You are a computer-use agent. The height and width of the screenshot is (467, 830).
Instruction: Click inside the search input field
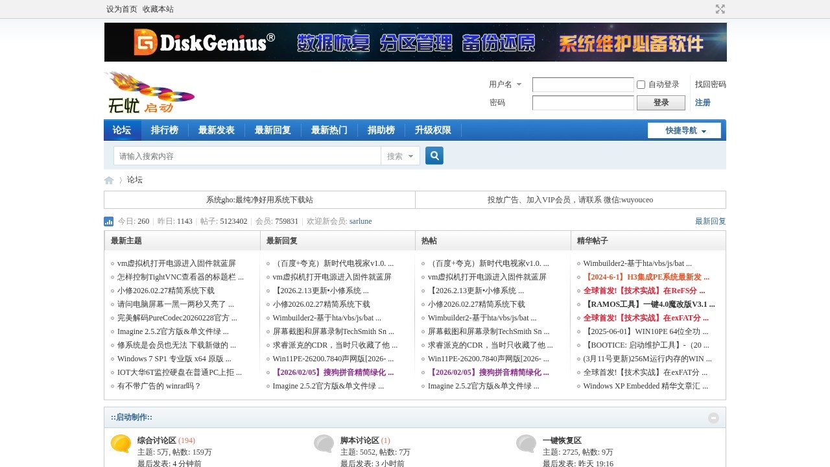pyautogui.click(x=246, y=156)
